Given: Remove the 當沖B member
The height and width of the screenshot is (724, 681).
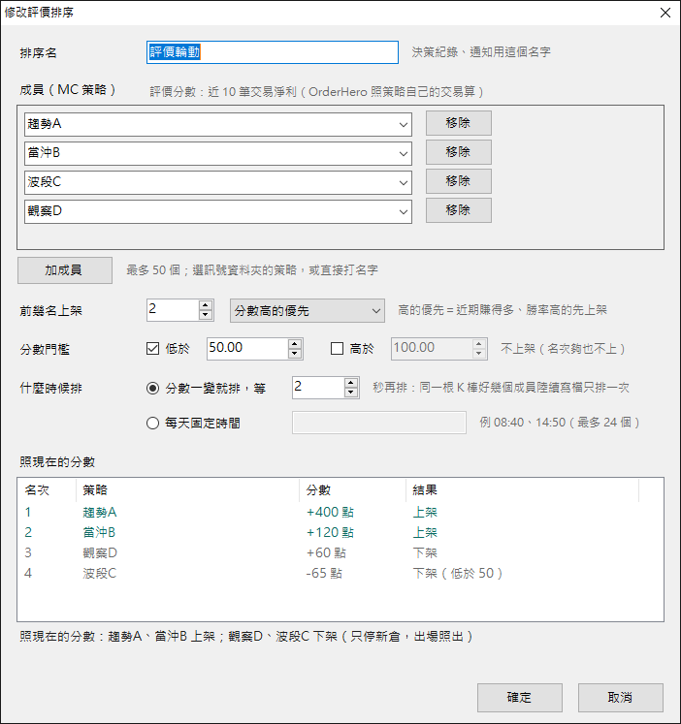Looking at the screenshot, I should click(458, 152).
